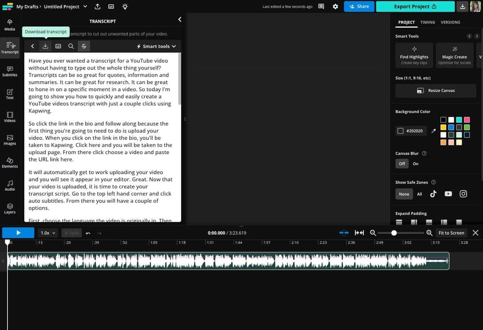Open the Audio panel

10,186
